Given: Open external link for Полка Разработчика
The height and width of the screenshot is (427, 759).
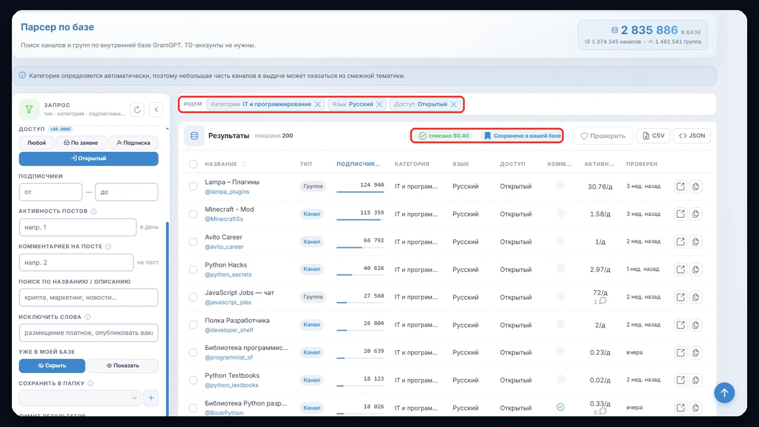Looking at the screenshot, I should [681, 324].
